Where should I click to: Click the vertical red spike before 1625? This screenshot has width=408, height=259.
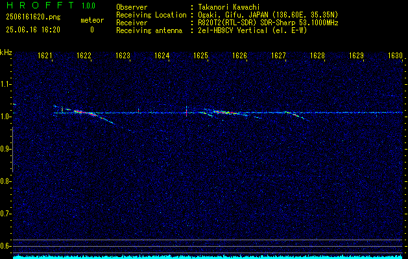point(187,112)
